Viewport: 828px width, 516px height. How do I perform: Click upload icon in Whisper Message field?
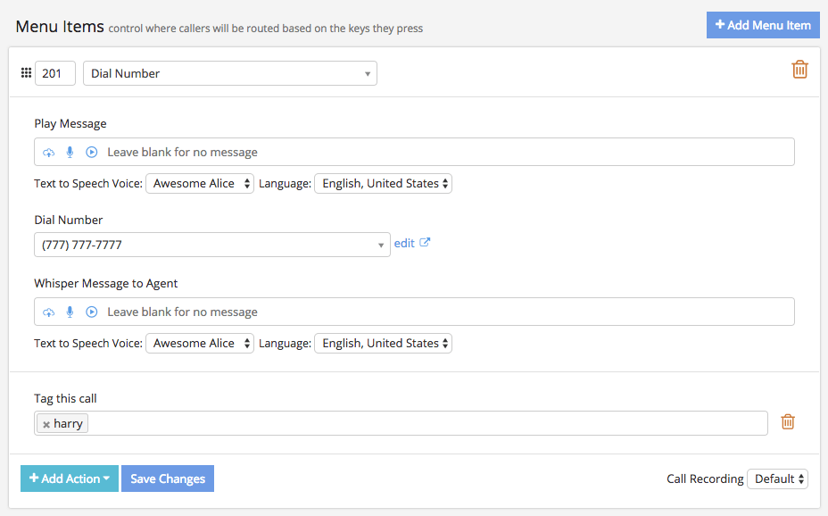49,312
